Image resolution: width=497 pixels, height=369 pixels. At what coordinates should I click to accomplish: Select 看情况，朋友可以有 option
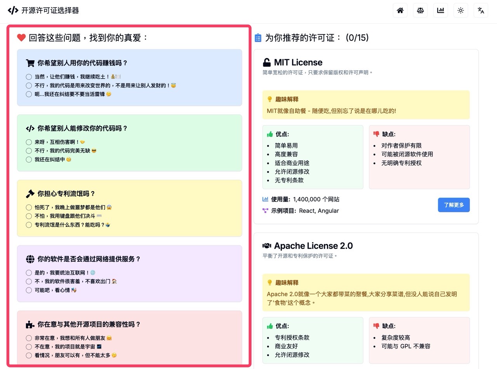pos(29,355)
